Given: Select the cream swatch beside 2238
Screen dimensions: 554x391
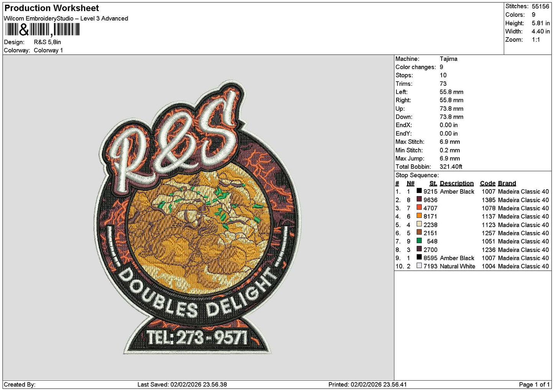Looking at the screenshot, I should click(419, 224).
